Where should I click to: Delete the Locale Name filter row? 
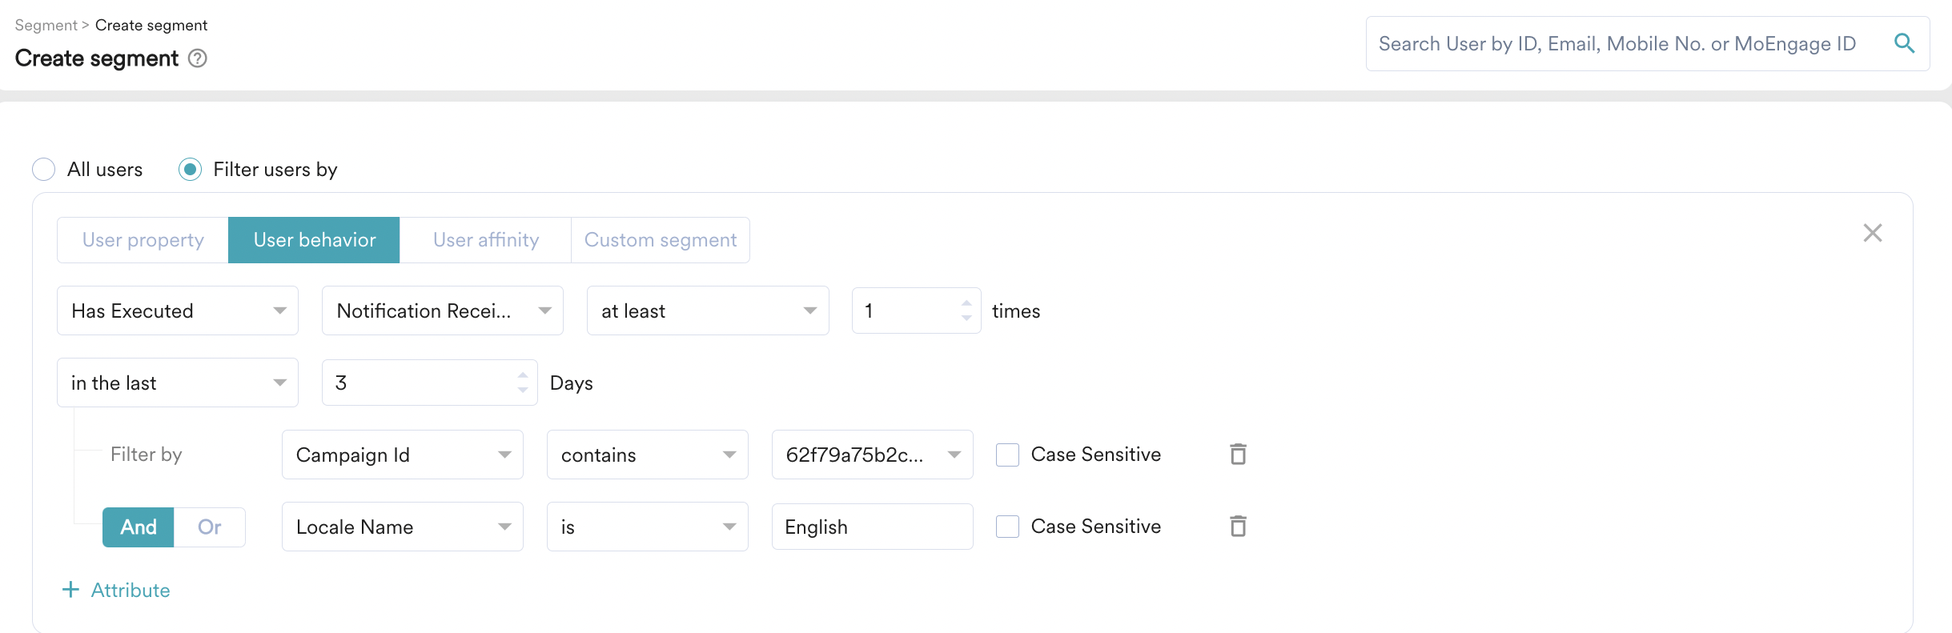[1238, 527]
